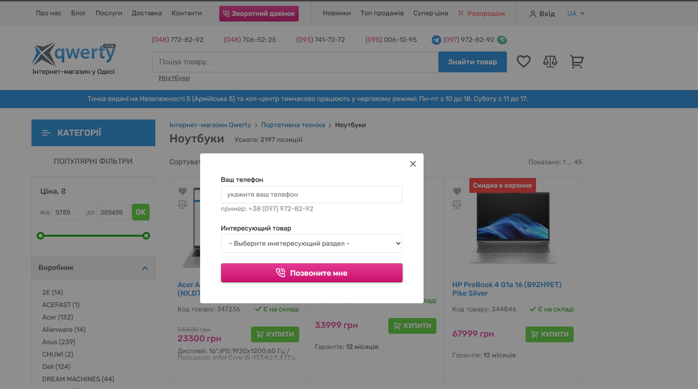Click the Ноутбуки link below search
The image size is (698, 389).
click(174, 78)
